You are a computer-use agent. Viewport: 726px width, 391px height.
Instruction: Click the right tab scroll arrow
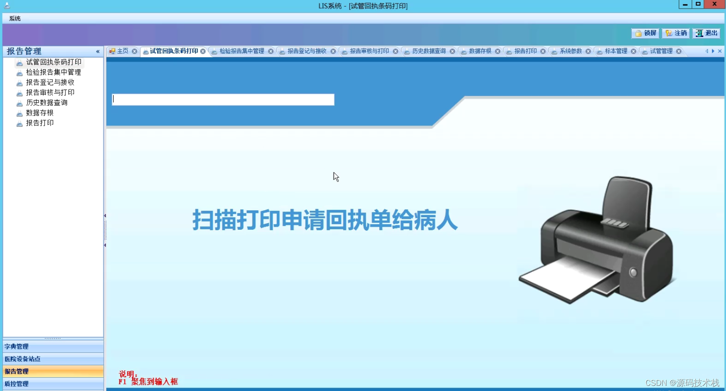[713, 51]
